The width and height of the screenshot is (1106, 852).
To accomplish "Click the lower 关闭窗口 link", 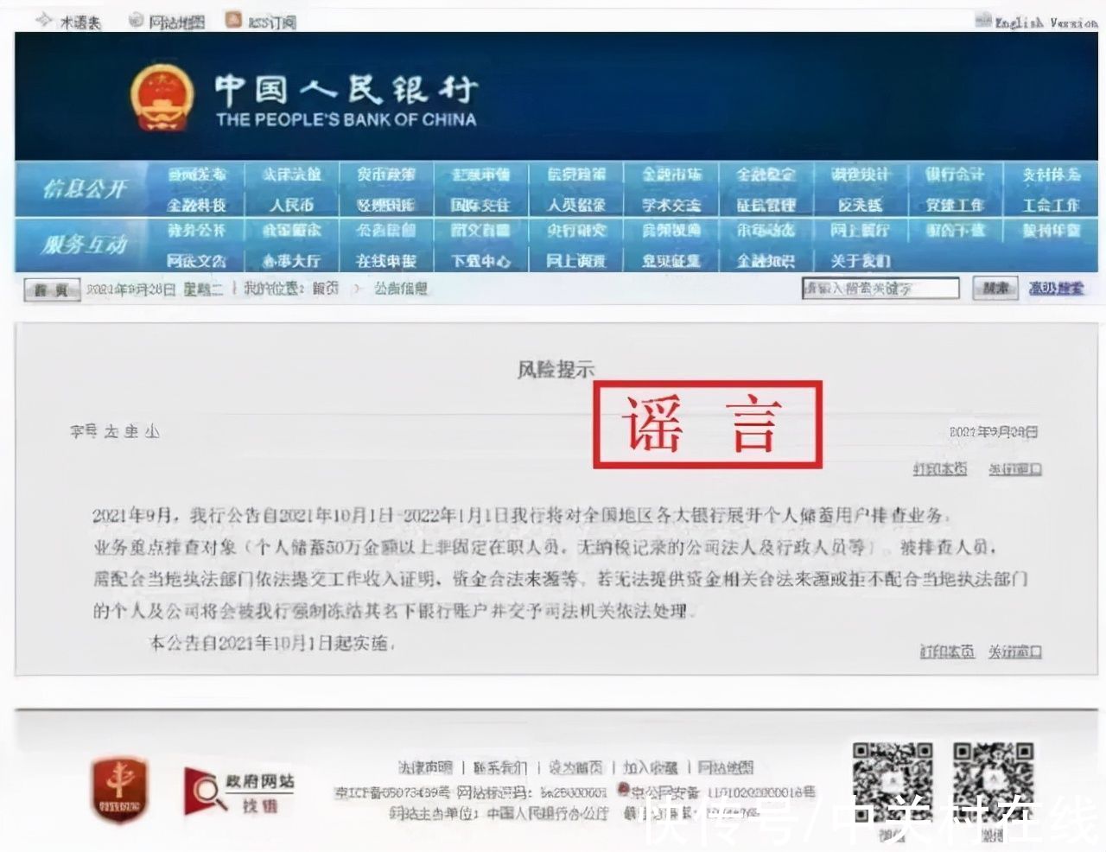I will pyautogui.click(x=1015, y=652).
